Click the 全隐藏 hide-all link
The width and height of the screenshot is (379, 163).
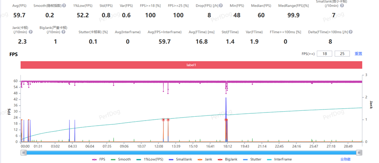click(x=345, y=159)
